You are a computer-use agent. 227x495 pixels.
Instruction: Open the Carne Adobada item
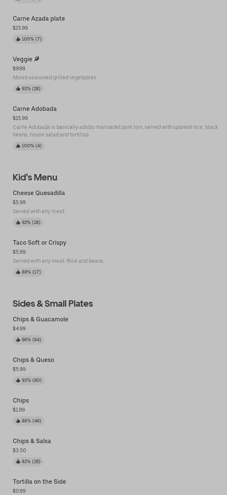tap(35, 109)
